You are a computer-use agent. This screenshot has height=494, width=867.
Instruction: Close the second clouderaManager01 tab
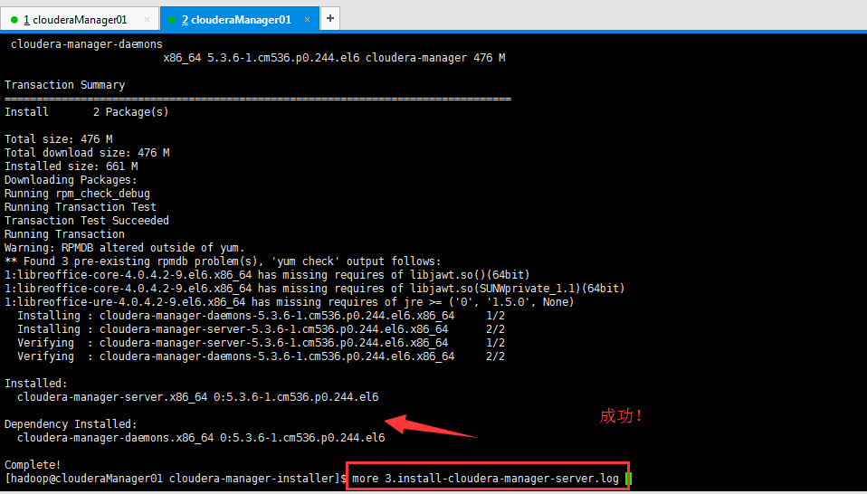[307, 20]
